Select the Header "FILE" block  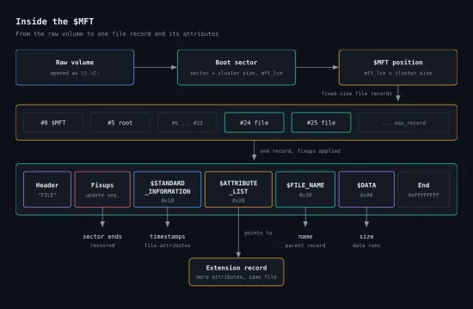pyautogui.click(x=47, y=190)
